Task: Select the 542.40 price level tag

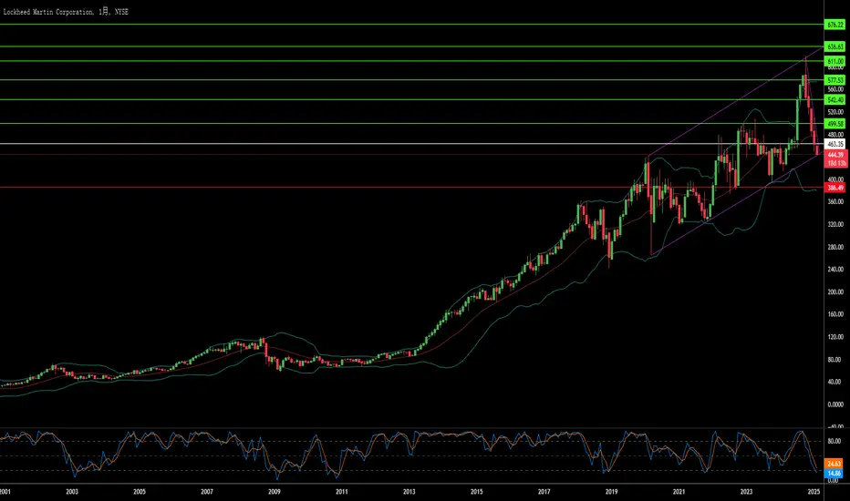Action: 834,100
